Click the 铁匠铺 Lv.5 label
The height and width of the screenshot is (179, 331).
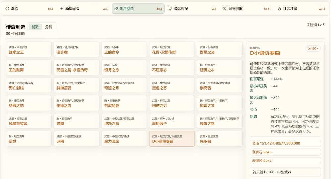coord(315,25)
